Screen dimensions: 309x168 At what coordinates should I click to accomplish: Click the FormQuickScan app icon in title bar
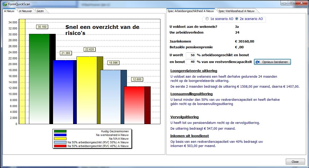point(5,4)
